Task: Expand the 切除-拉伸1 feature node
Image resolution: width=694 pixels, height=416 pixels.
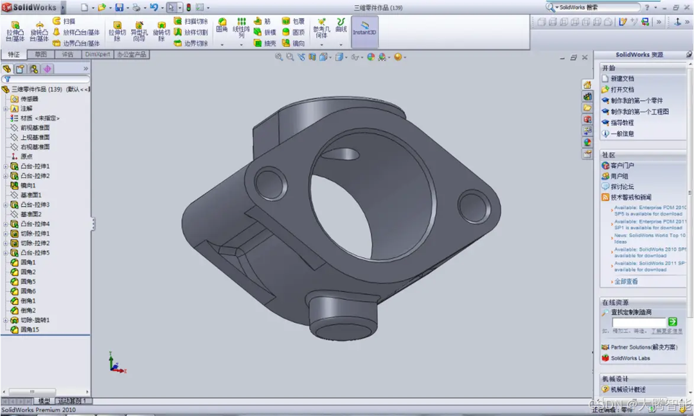Action: [x=5, y=234]
